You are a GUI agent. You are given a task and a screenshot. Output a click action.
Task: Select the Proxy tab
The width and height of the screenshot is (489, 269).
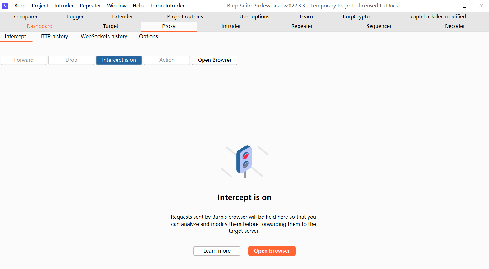(169, 26)
